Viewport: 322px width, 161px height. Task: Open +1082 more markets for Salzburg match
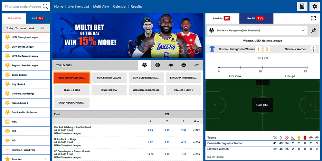click(x=196, y=130)
